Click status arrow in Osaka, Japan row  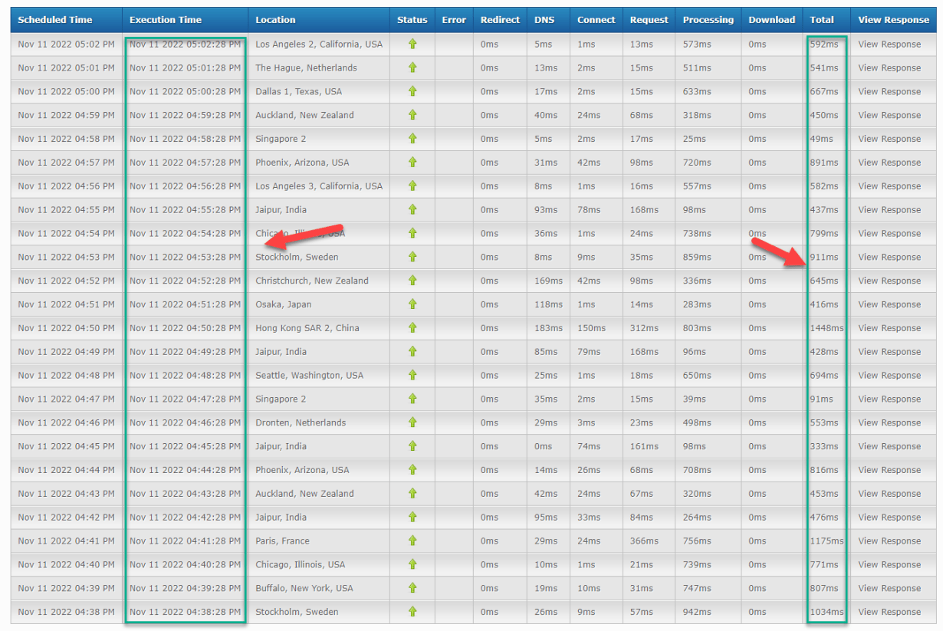(x=412, y=304)
